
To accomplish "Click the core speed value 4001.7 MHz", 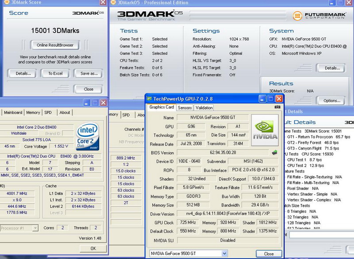I will (17, 193).
